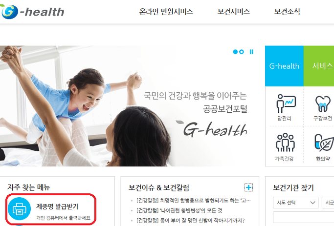This screenshot has width=334, height=226.
Task: Pause the banner slideshow
Action: click(251, 52)
